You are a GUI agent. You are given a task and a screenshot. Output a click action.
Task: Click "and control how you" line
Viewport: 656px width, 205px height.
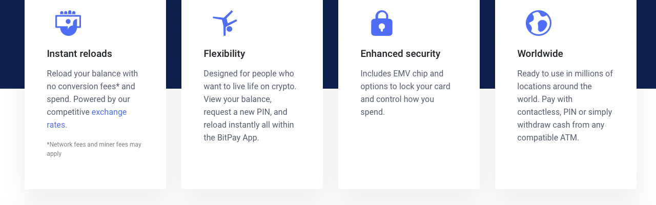(397, 99)
